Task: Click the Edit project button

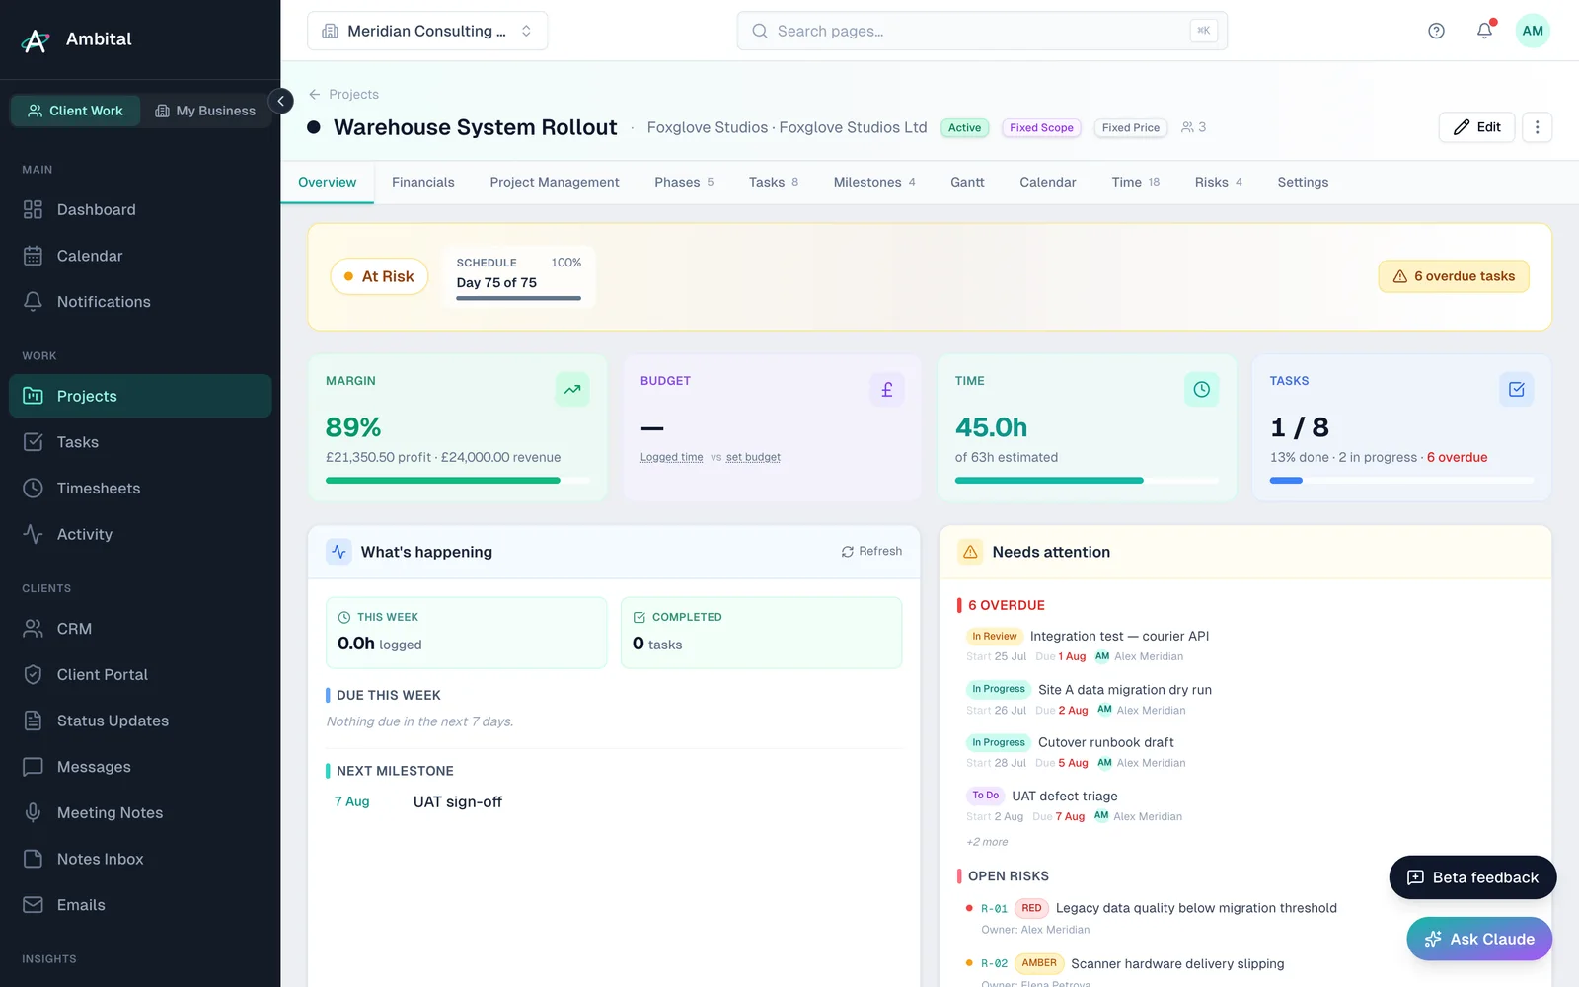Action: coord(1476,127)
